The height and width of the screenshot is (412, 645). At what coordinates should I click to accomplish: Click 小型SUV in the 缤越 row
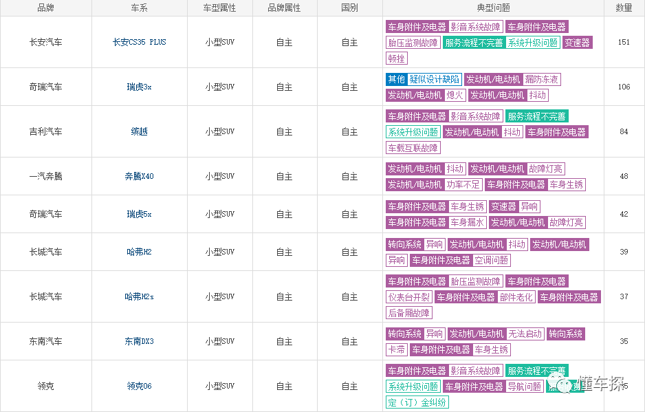pyautogui.click(x=219, y=131)
